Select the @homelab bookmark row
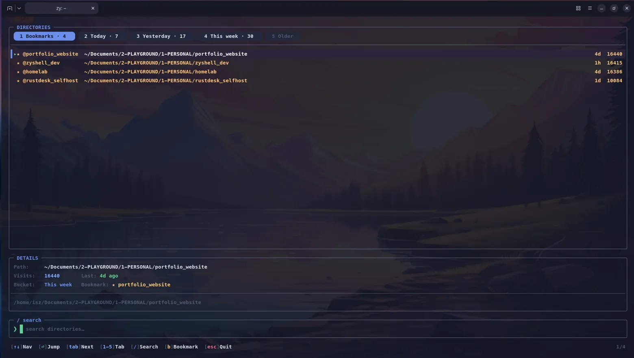Viewport: 634px width, 358px height. click(x=318, y=71)
